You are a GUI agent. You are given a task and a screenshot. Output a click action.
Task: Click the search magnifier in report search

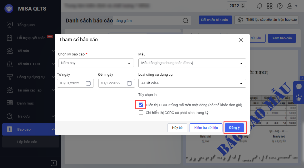click(x=185, y=21)
